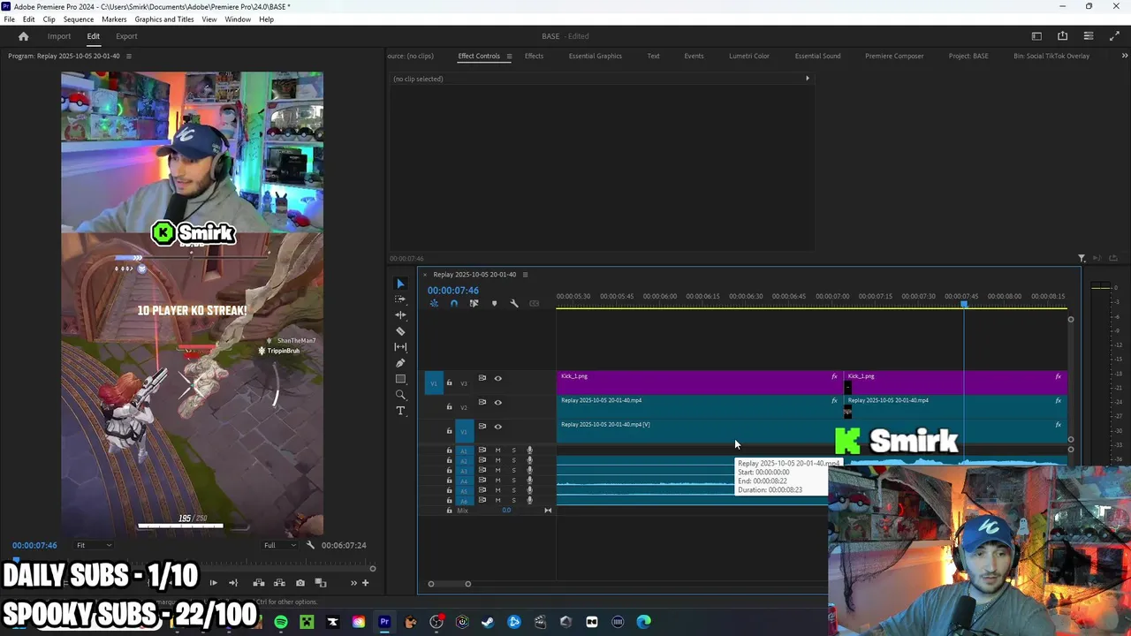Open timeline display settings wrench

[514, 304]
